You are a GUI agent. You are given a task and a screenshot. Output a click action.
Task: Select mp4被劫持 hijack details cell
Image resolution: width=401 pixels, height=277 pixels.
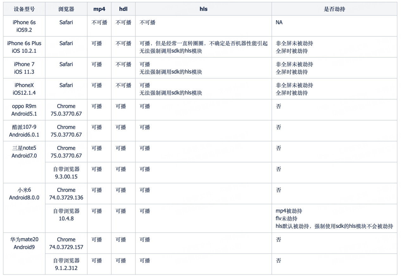pos(335,218)
